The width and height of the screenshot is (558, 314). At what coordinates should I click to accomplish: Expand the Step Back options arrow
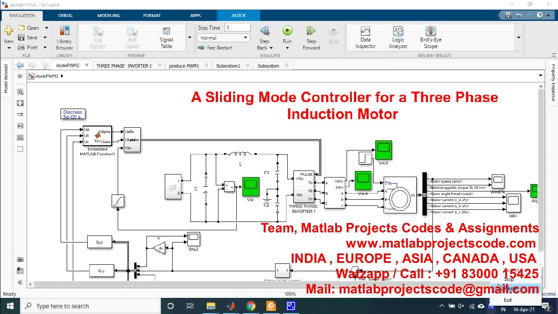271,48
